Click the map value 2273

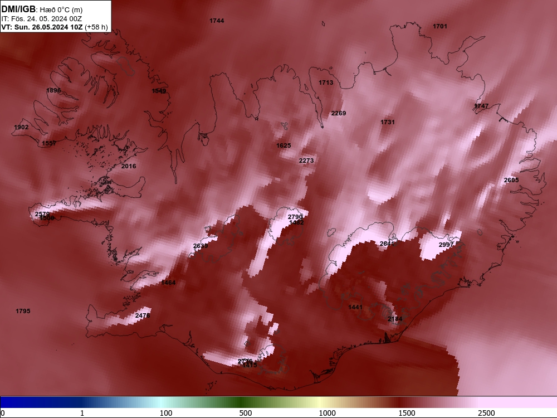click(x=306, y=161)
